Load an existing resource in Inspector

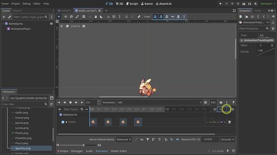[x=246, y=17]
